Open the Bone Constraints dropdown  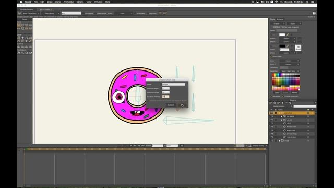click(x=31, y=13)
